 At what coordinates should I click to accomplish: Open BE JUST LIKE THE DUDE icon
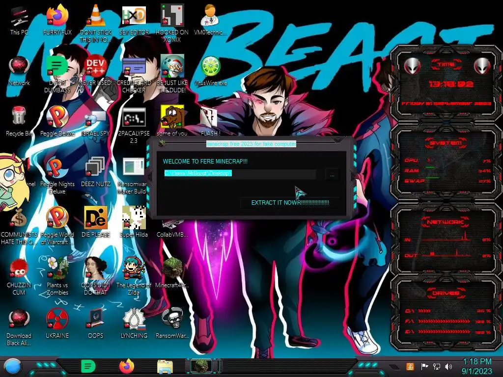[x=172, y=74]
